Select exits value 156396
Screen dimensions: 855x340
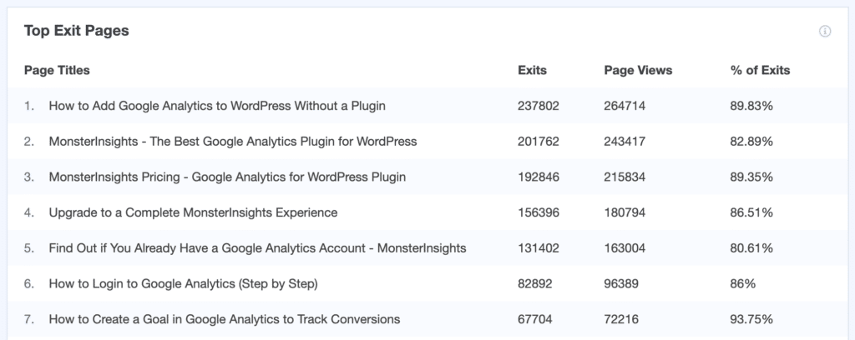pos(539,212)
